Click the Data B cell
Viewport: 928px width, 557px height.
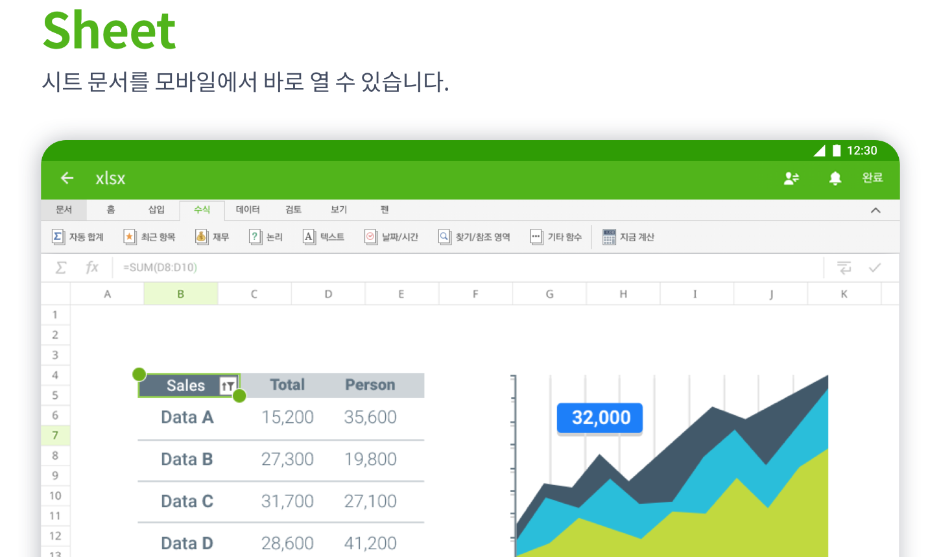[x=187, y=459]
